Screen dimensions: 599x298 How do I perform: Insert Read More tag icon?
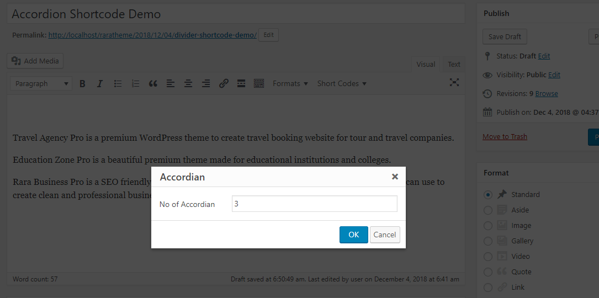click(241, 84)
